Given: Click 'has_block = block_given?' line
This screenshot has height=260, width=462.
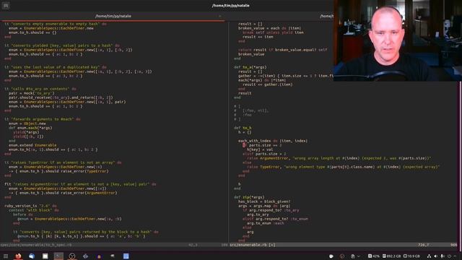Looking at the screenshot, I should 264,201.
